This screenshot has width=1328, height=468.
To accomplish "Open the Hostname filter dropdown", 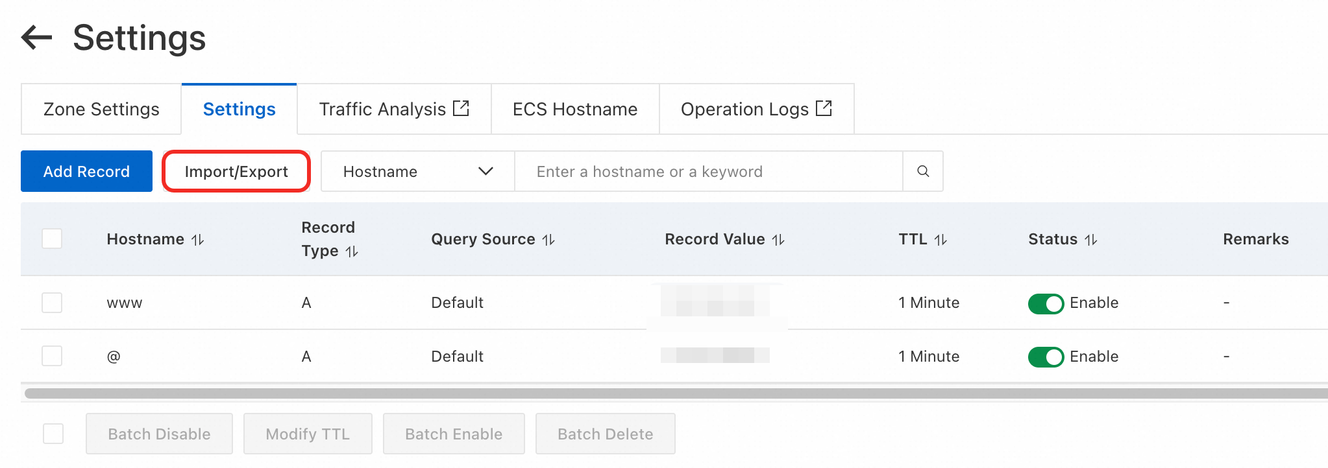I will [417, 171].
